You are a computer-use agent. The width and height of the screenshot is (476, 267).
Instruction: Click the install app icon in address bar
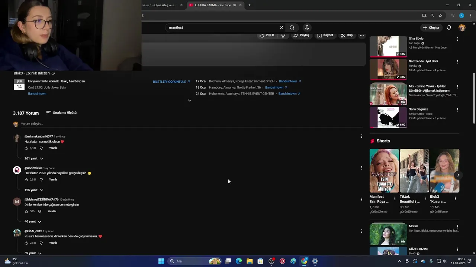tap(424, 16)
